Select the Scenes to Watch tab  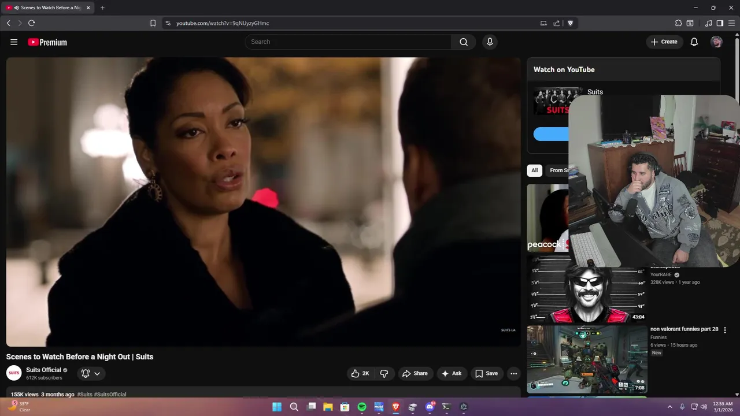coord(48,8)
